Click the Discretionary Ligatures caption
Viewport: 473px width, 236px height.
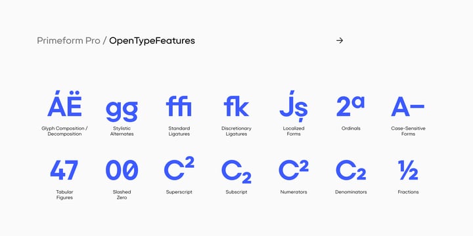point(236,131)
